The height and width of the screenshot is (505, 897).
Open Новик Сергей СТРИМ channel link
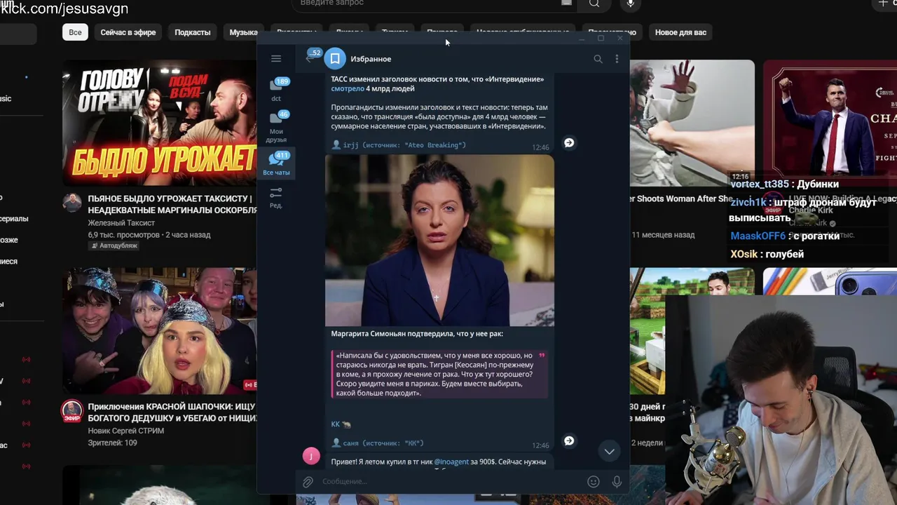click(126, 431)
